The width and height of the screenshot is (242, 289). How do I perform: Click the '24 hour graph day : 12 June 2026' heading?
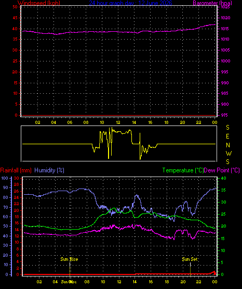click(x=131, y=3)
